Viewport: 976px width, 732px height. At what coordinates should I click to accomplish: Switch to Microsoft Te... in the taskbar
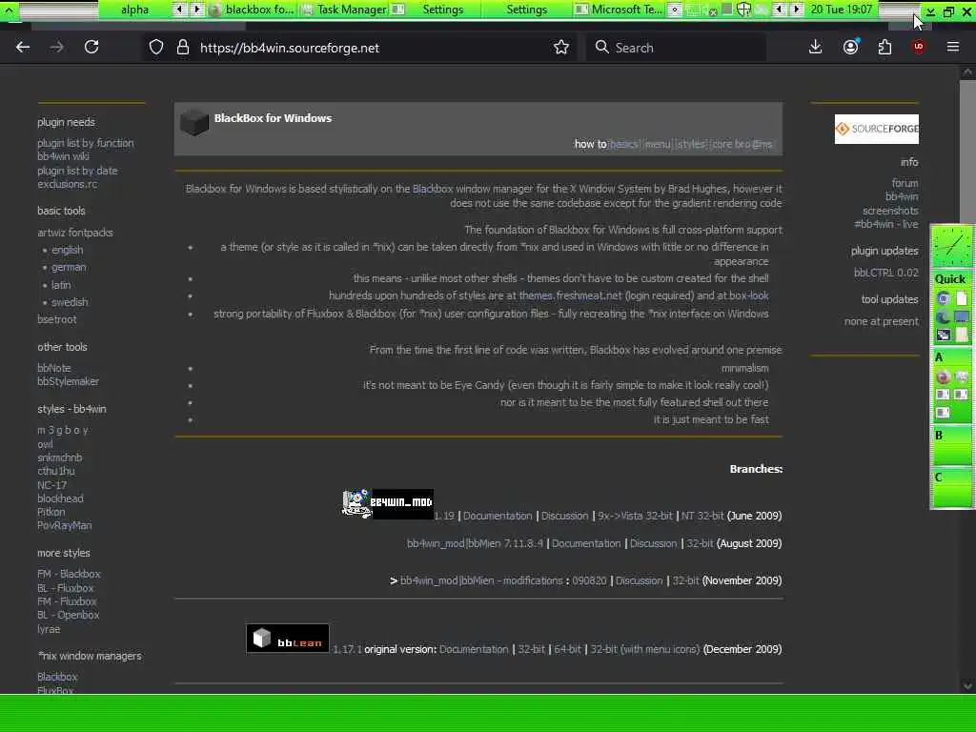coord(619,10)
